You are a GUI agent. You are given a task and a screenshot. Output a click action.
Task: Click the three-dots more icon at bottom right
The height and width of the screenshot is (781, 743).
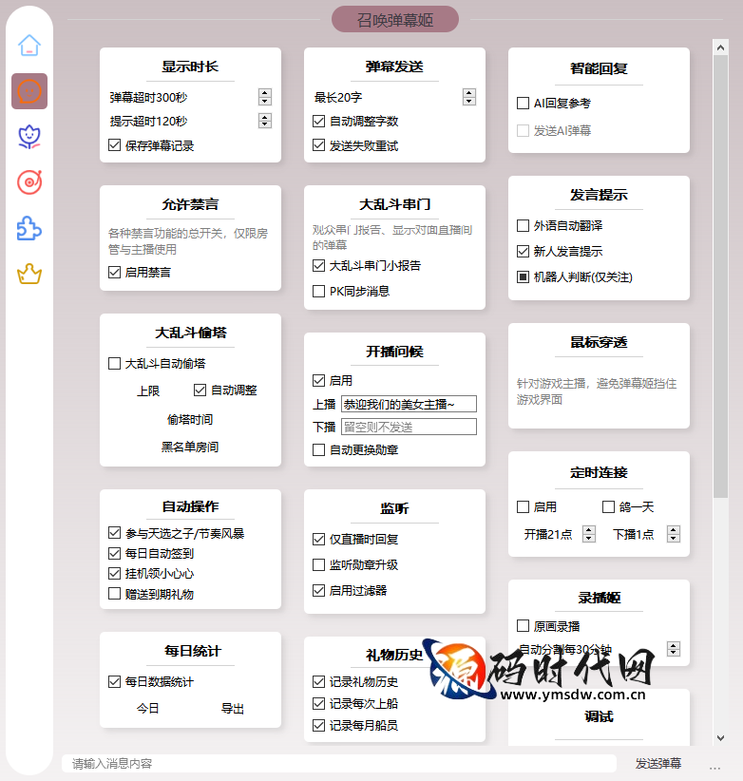[x=714, y=765]
